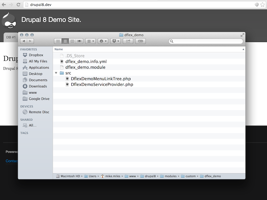This screenshot has width=267, height=200.
Task: Click the DB #1 tab
Action: 11,37
